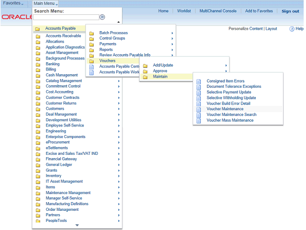The image size is (306, 230).
Task: Expand the Catalog Management submenu arrow
Action: (119, 81)
